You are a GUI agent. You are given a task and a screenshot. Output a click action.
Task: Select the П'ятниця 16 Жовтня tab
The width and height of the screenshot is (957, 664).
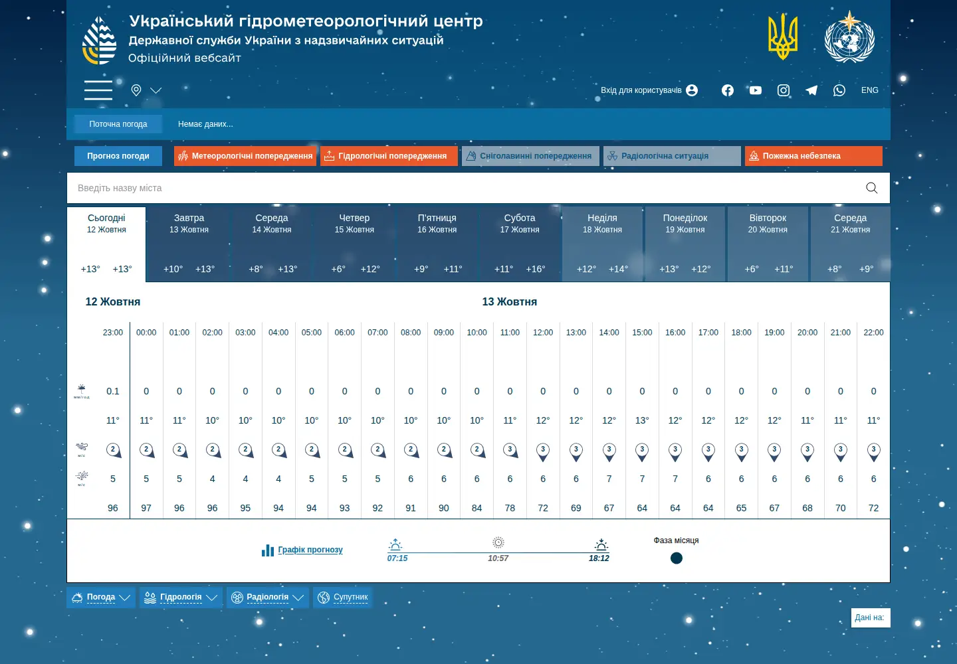pos(437,244)
